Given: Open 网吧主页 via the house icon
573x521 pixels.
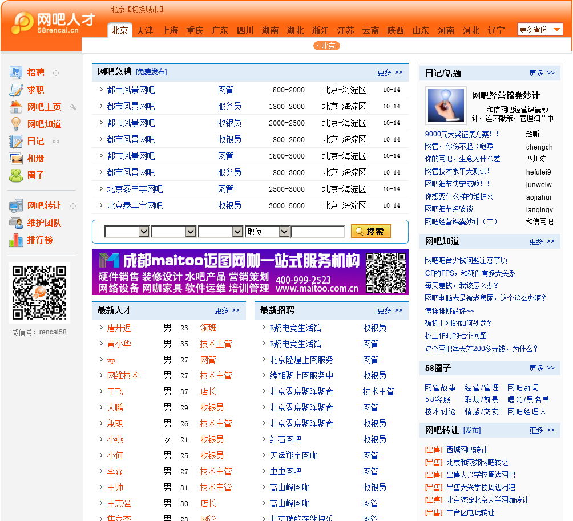Looking at the screenshot, I should click(x=16, y=107).
